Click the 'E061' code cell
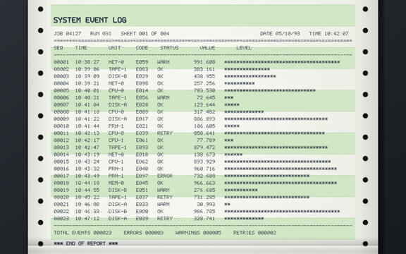This screenshot has width=406, height=254. pos(142,140)
